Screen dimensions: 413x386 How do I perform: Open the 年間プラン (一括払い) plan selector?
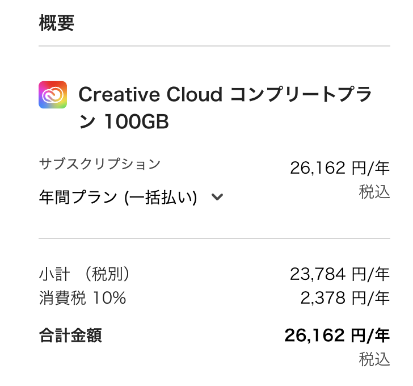pyautogui.click(x=118, y=198)
